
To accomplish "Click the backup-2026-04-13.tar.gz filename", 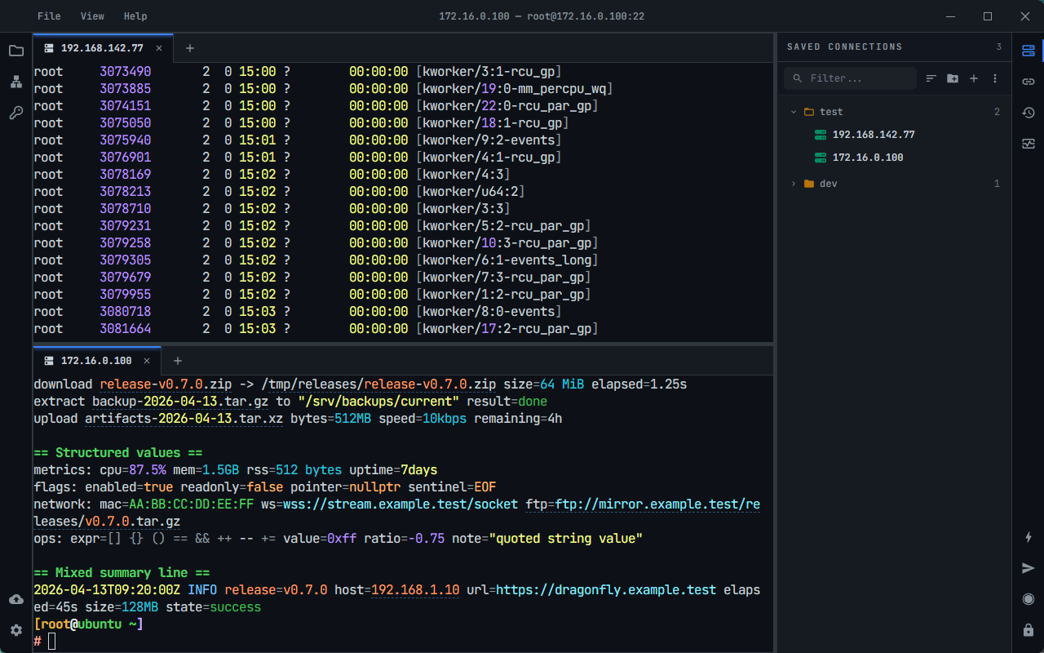I will click(180, 402).
